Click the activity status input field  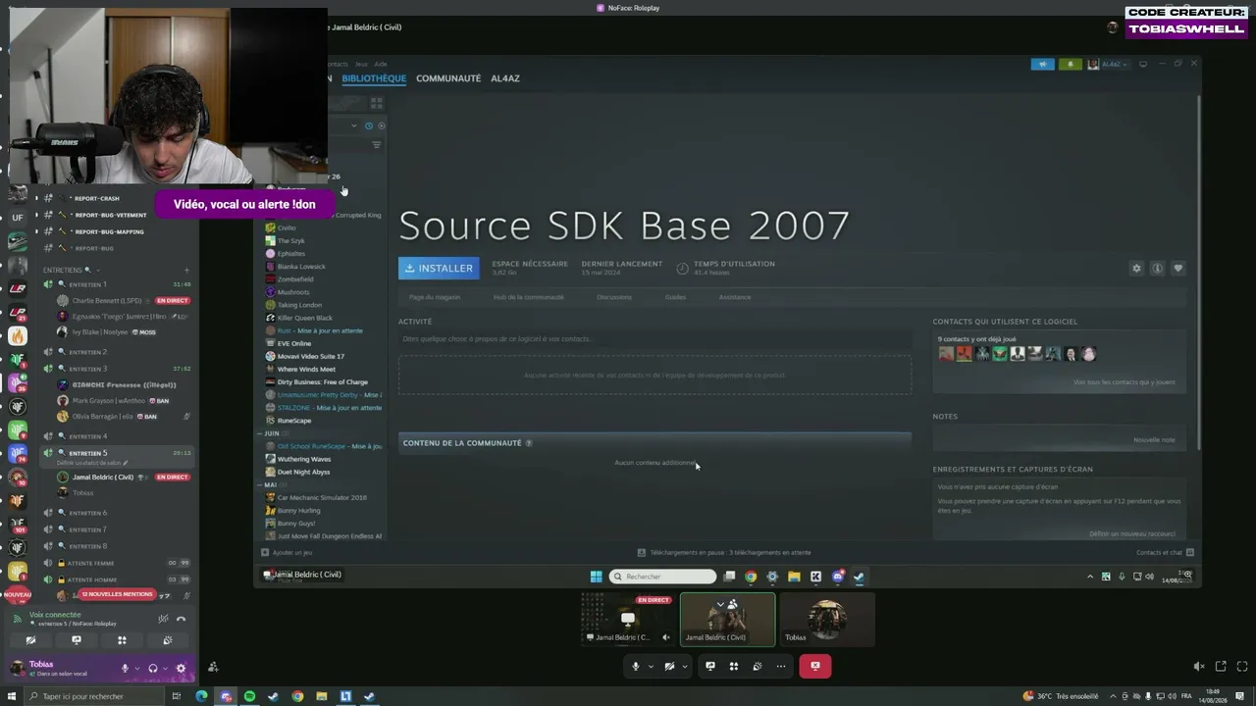coord(654,339)
